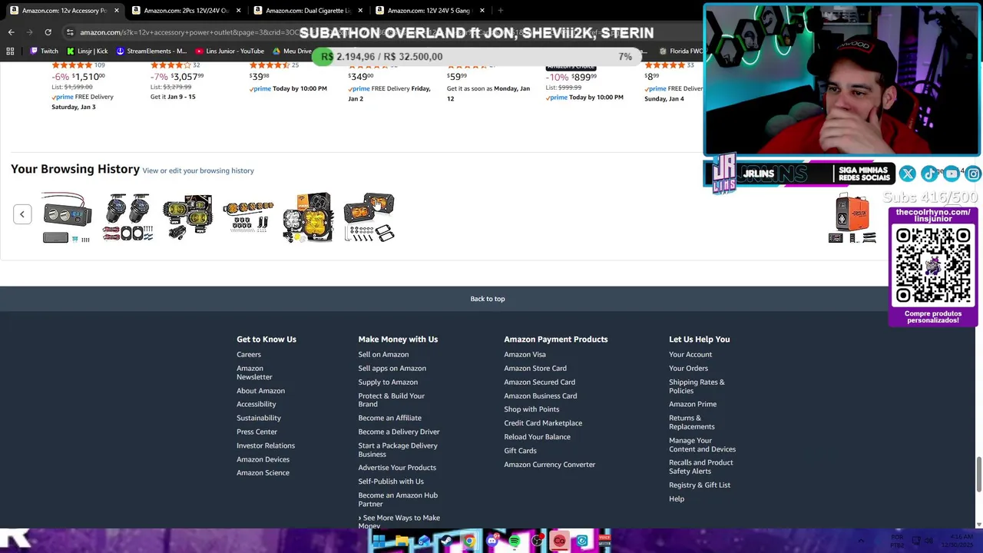Click the Instagram icon on stream overlay
The image size is (983, 553).
(973, 174)
